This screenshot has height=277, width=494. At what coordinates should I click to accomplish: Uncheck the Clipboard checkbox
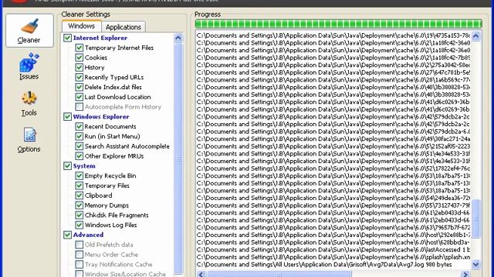tap(79, 195)
